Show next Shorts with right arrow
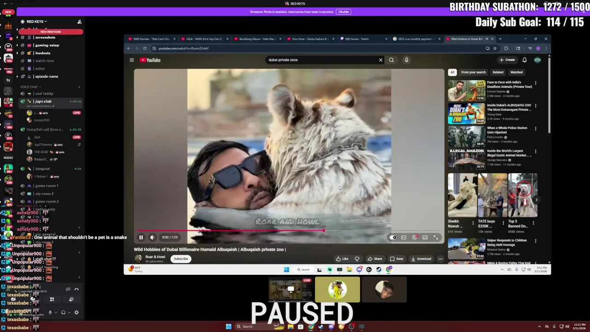 [537, 200]
